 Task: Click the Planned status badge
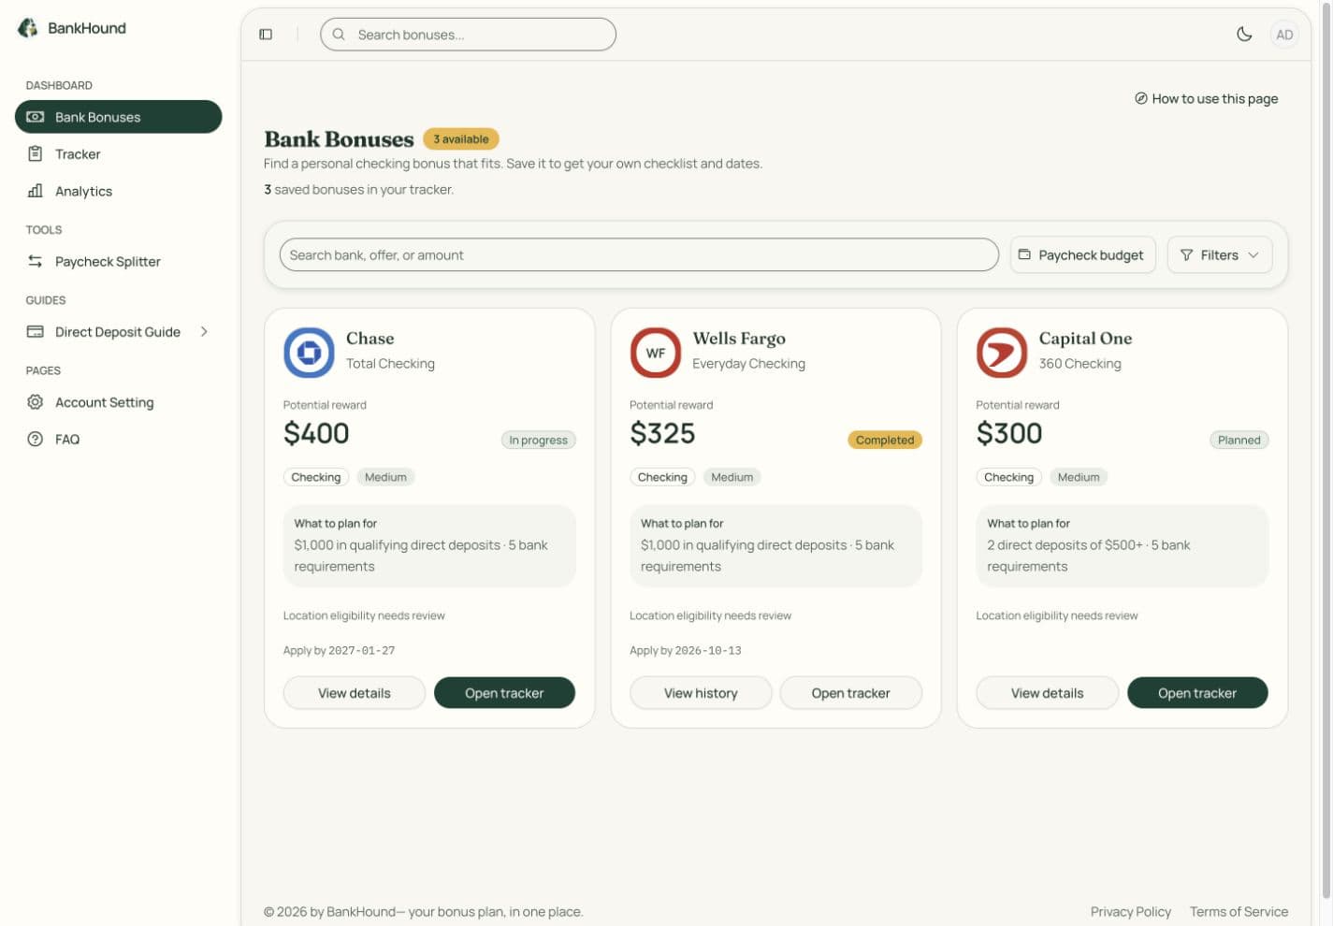pos(1239,441)
